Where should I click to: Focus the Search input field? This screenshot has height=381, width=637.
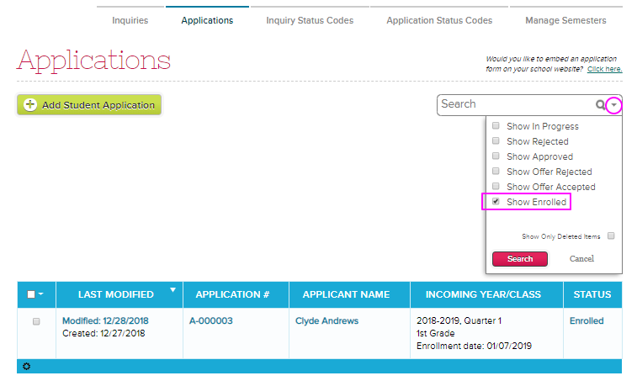point(516,105)
